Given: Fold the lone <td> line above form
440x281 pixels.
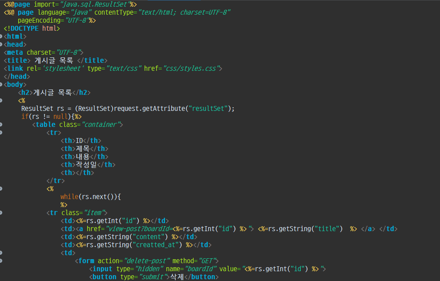Looking at the screenshot, I should point(1,252).
